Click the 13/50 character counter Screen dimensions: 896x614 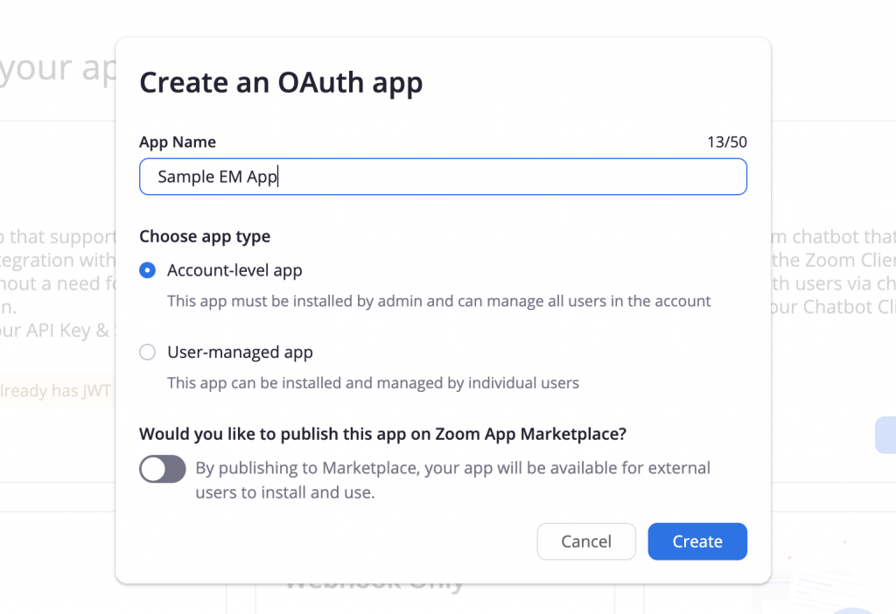727,142
